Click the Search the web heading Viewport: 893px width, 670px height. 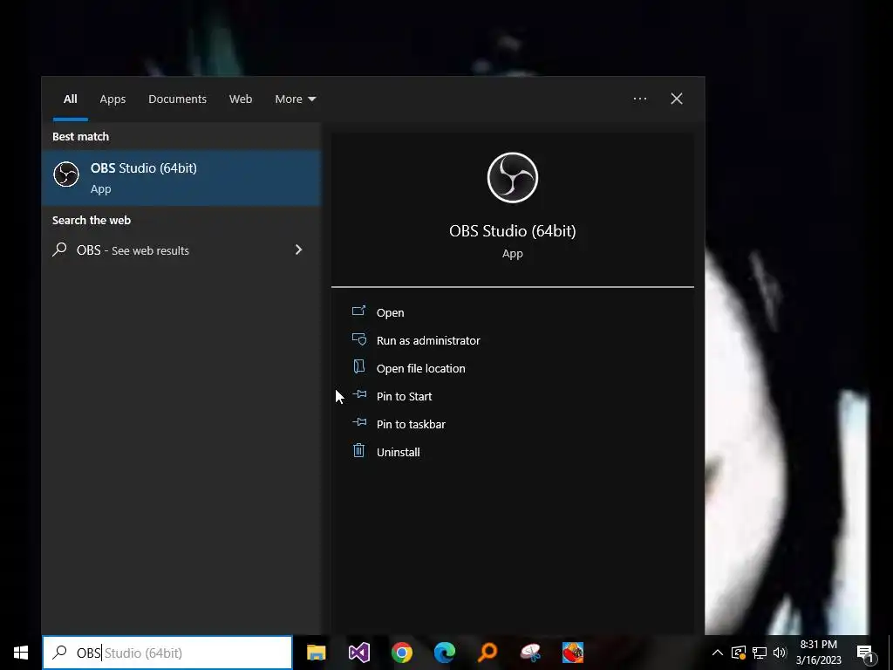(x=91, y=221)
